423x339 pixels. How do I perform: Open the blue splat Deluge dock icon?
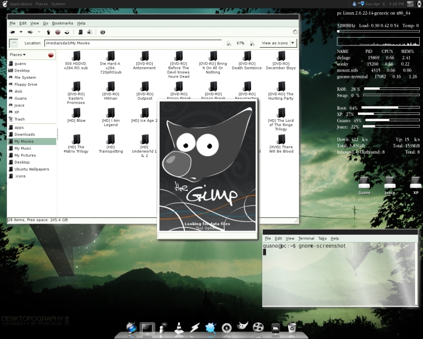tap(210, 328)
